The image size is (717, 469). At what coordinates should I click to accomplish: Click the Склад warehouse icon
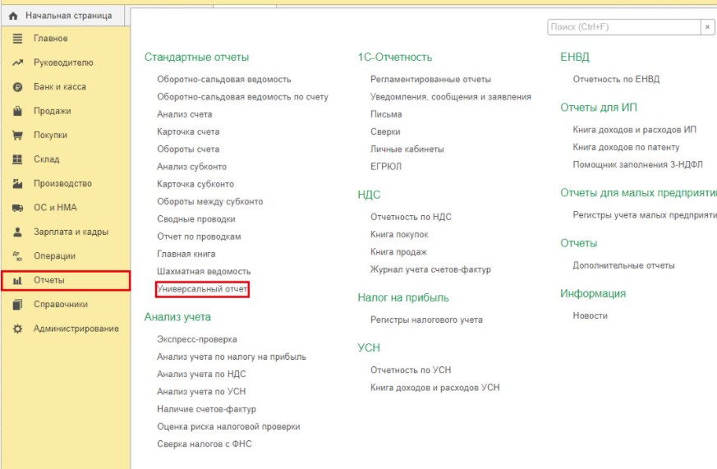click(x=16, y=159)
